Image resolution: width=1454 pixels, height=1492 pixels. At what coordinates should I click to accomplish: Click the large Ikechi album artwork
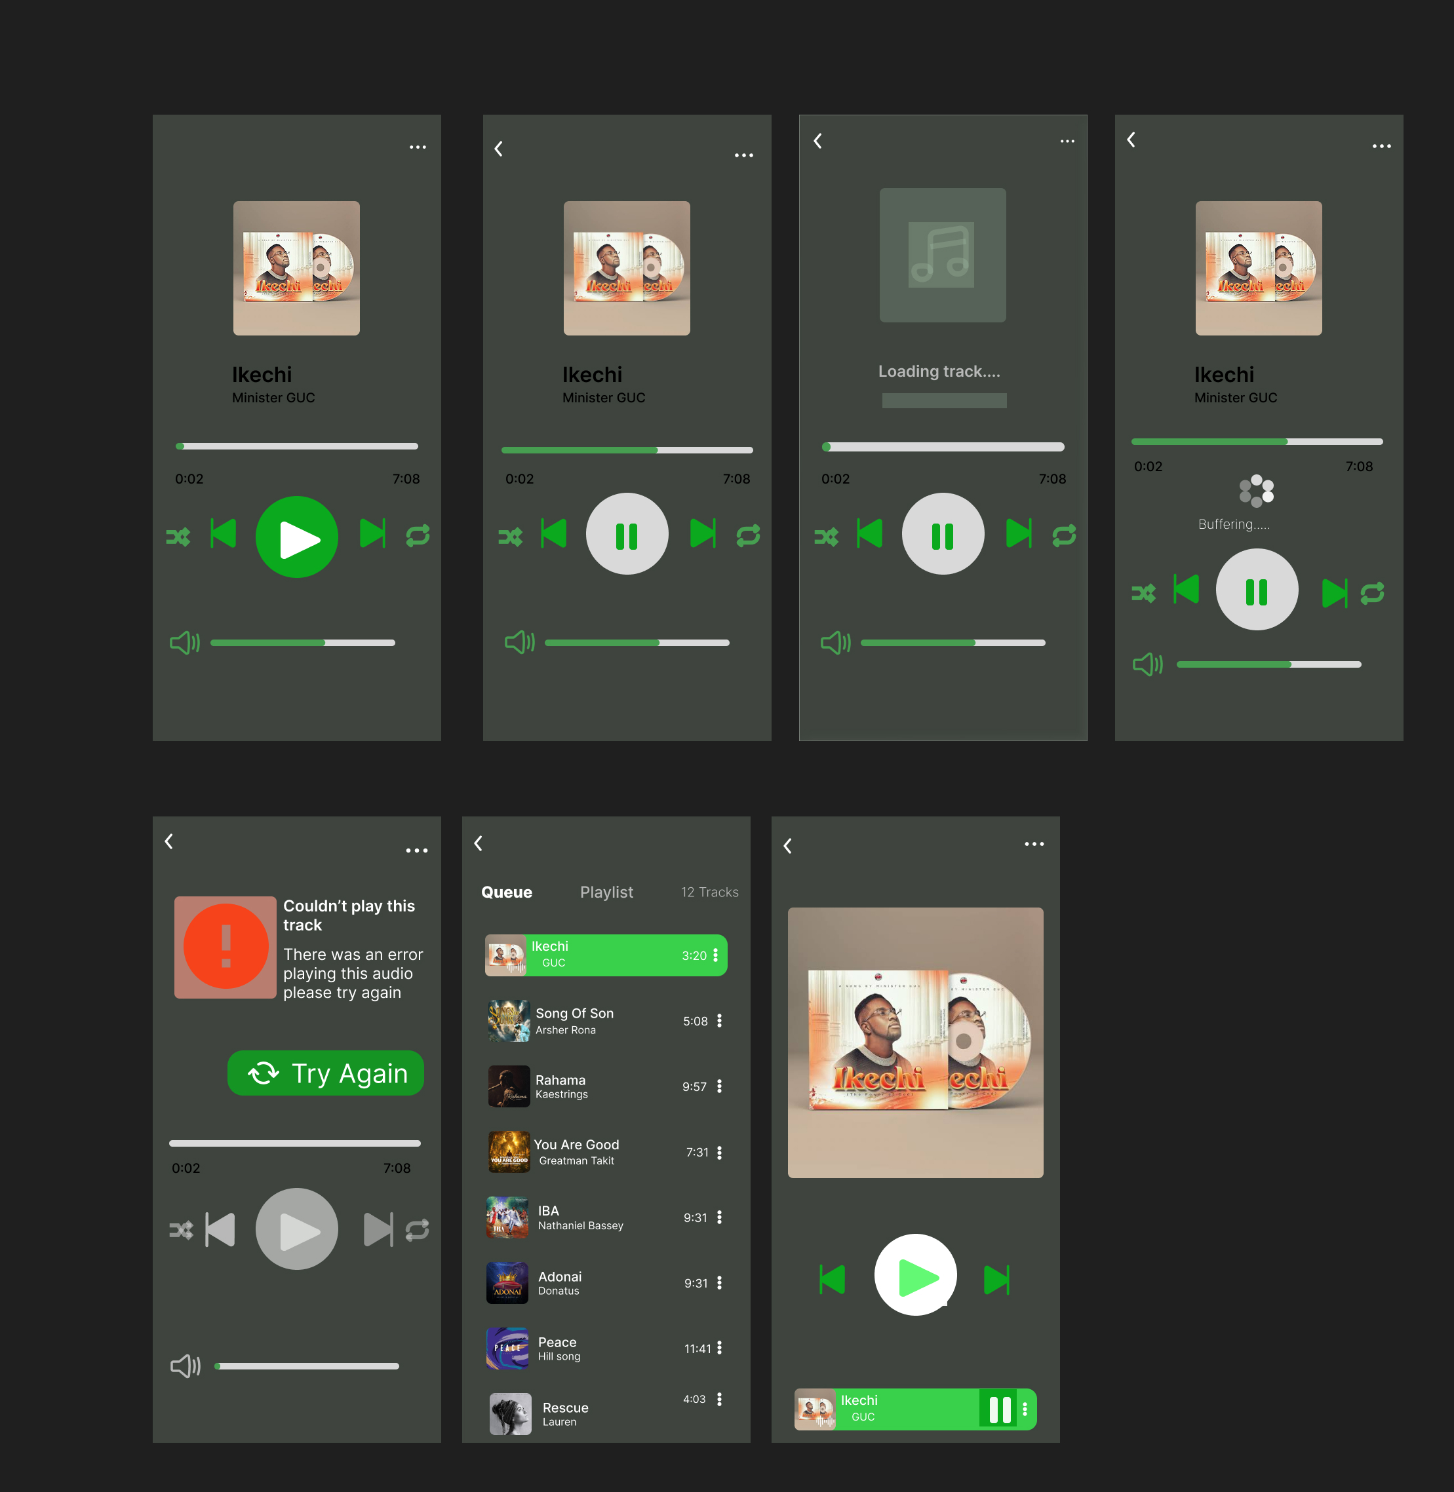(x=916, y=1042)
